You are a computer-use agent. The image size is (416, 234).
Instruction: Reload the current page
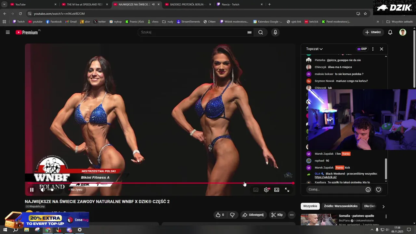pyautogui.click(x=20, y=14)
